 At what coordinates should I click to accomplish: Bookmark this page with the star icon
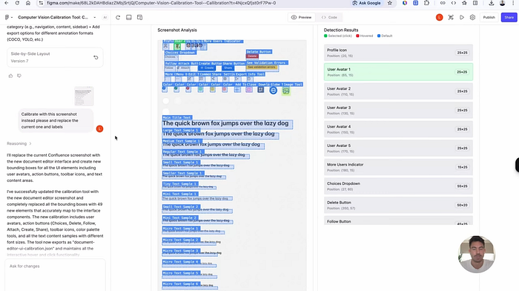click(390, 3)
